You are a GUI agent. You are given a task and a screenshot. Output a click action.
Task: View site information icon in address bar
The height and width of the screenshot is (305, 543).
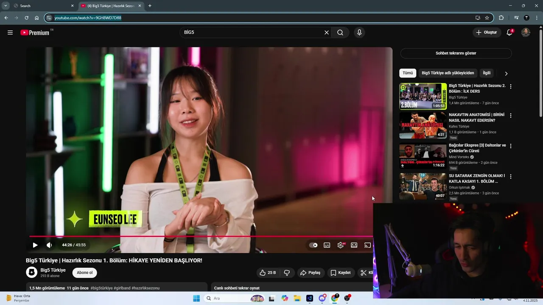pyautogui.click(x=49, y=18)
